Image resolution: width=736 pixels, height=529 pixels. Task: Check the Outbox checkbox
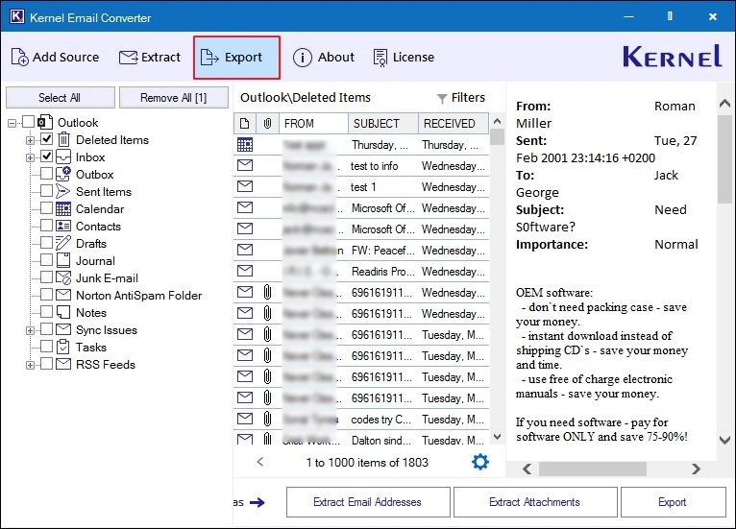pos(46,174)
